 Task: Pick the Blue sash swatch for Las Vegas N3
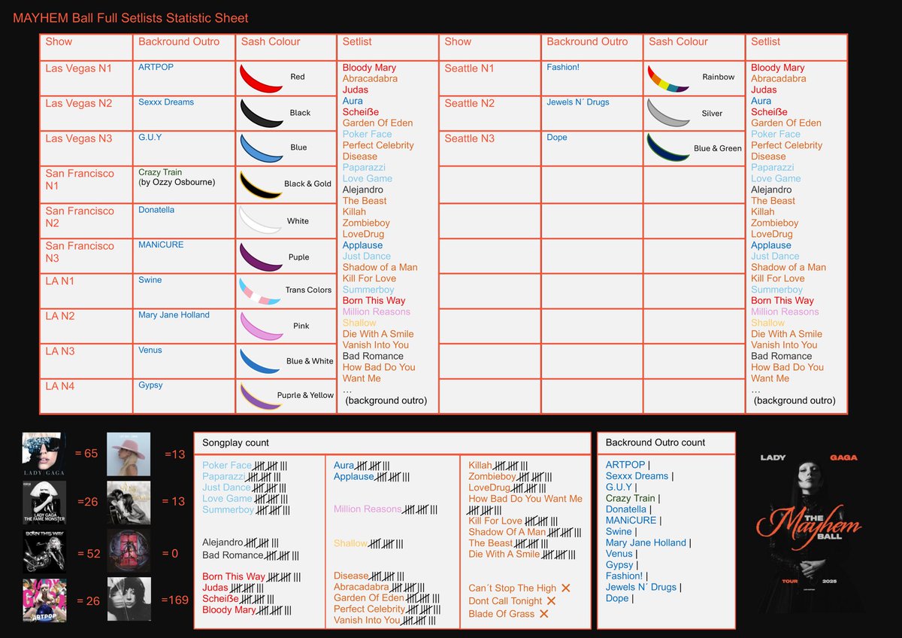[x=261, y=147]
